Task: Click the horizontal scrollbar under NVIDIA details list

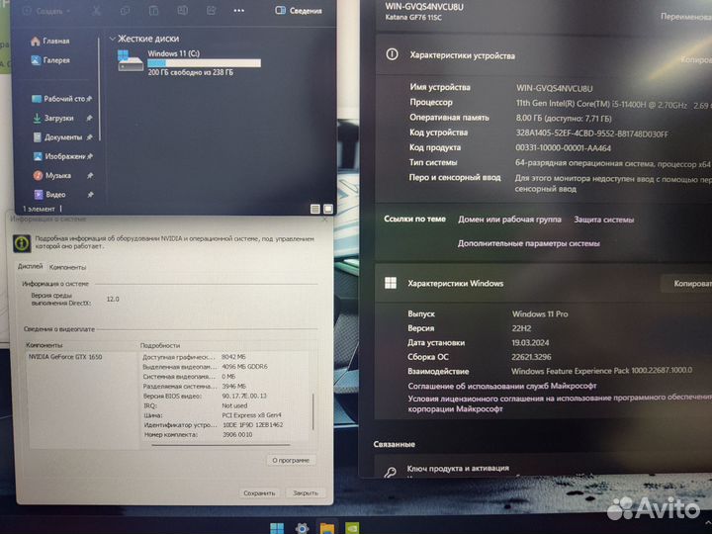Action: tap(221, 445)
